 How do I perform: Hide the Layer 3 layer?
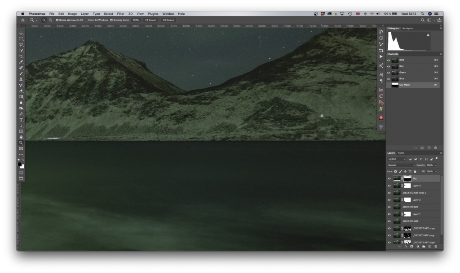tap(389, 186)
